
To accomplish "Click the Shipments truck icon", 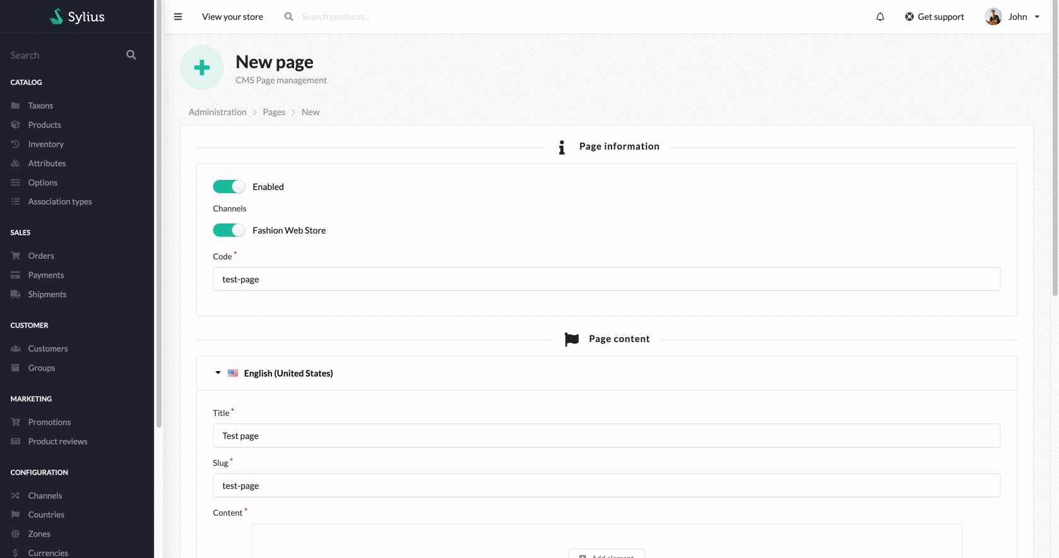I will (x=16, y=294).
